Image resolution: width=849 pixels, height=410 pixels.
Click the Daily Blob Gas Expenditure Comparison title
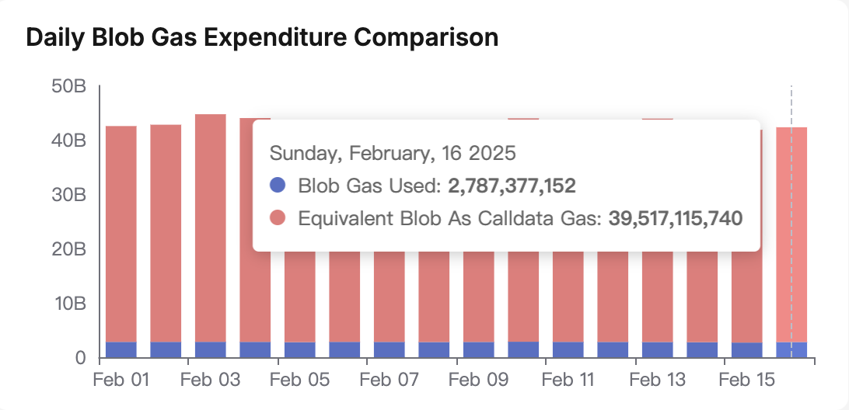pyautogui.click(x=262, y=37)
